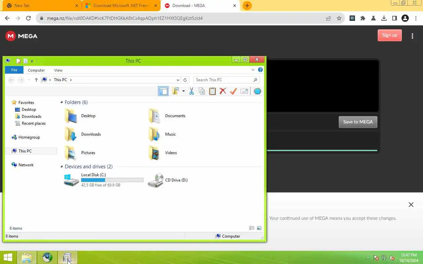This screenshot has height=264, width=423.
Task: Click the Explorer Forward arrow
Action: click(x=21, y=80)
